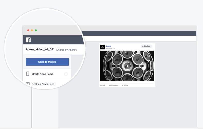
Task: Click the Like Page button
Action: point(146,46)
